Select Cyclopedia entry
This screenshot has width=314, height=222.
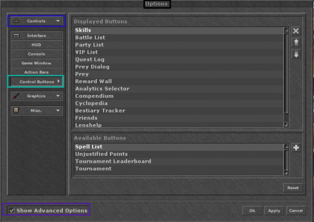coord(178,103)
